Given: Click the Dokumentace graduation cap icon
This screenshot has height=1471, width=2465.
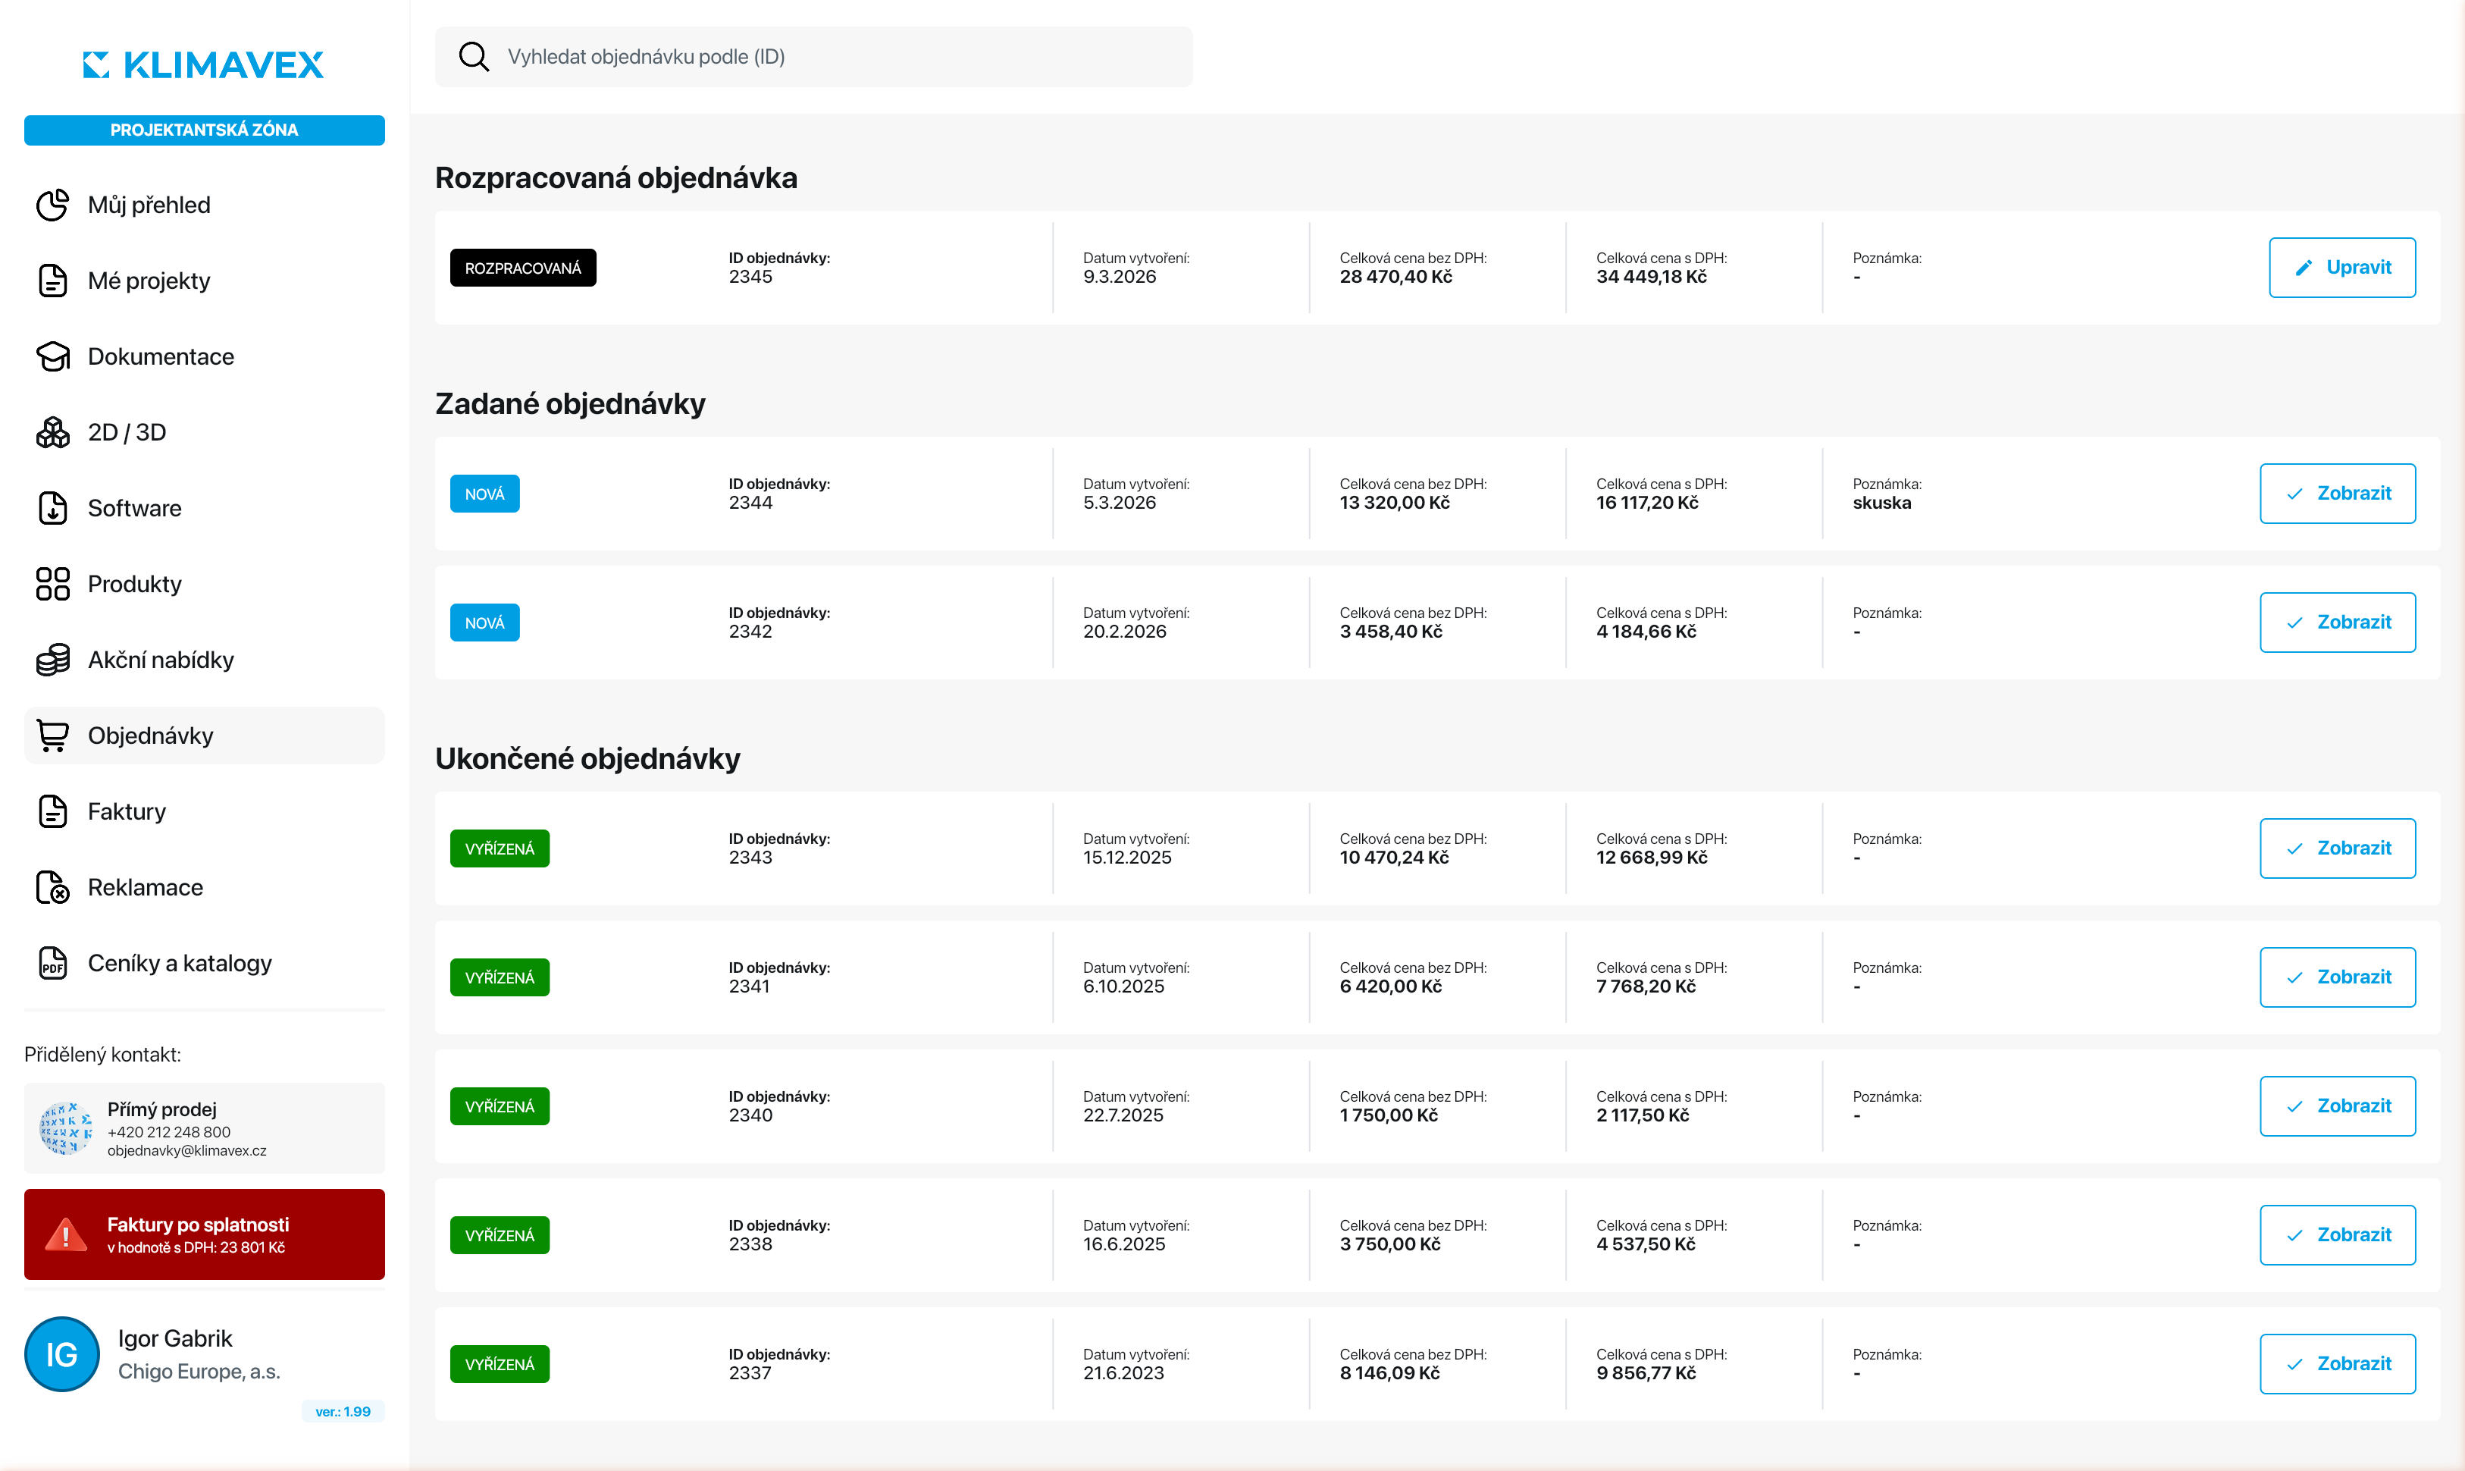Looking at the screenshot, I should [x=52, y=357].
